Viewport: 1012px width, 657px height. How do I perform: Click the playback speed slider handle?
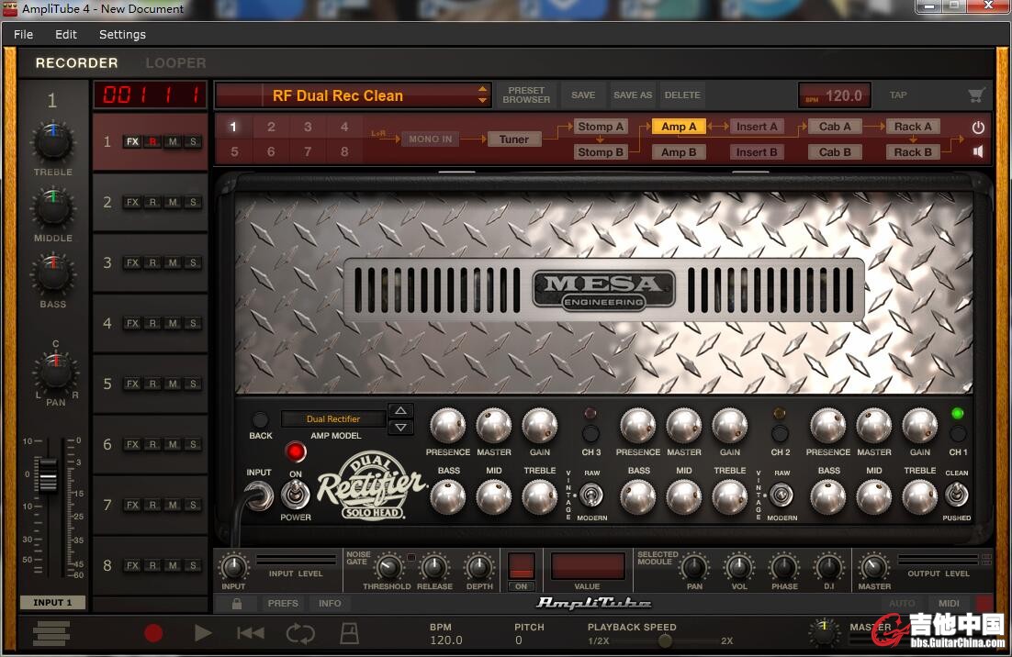tap(665, 640)
